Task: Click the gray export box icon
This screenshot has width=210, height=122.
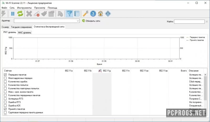Action: 51,14
